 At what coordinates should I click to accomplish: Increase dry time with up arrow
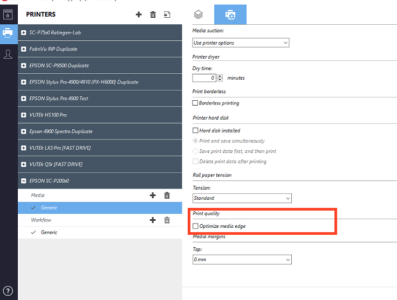[x=220, y=76]
